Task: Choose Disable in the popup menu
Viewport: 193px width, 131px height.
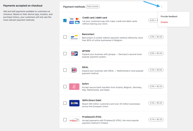Action: click(164, 22)
